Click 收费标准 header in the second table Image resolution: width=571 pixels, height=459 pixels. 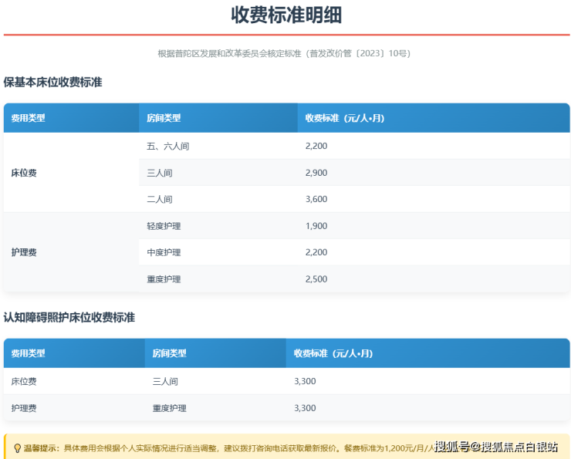[333, 353]
